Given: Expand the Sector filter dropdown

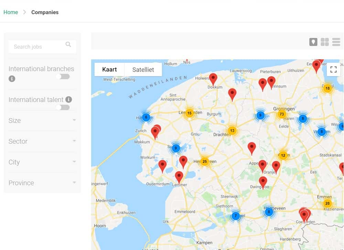Looking at the screenshot, I should (42, 141).
